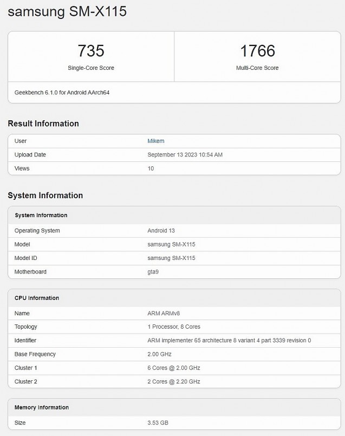Image resolution: width=345 pixels, height=436 pixels.
Task: Open the Mikem user profile link
Action: coord(156,141)
